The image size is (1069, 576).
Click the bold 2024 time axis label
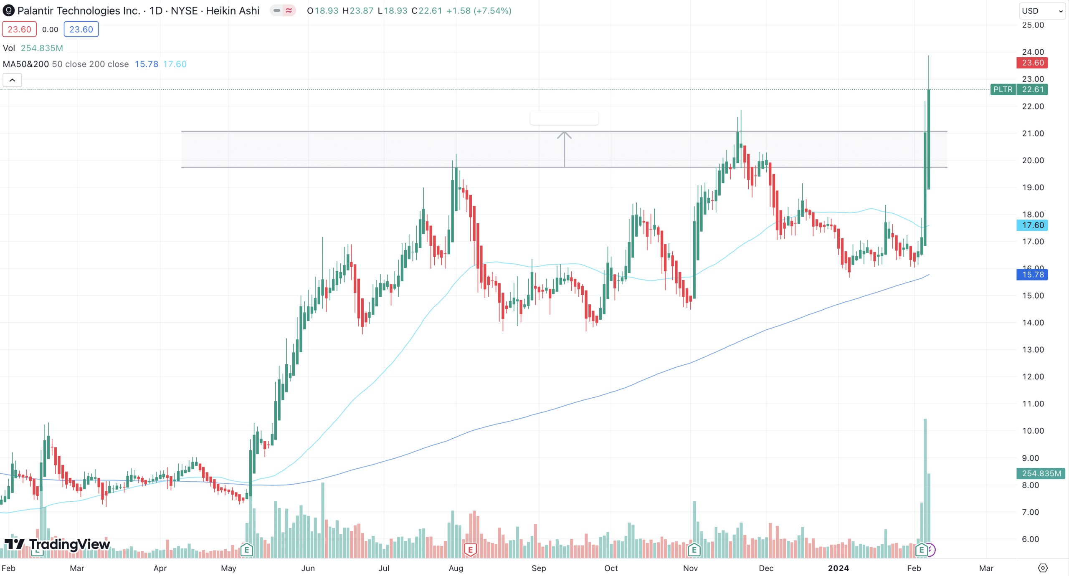pos(838,568)
